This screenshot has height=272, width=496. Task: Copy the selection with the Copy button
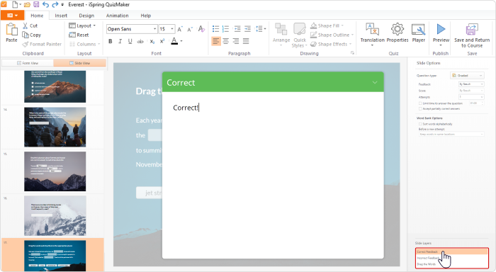(x=31, y=35)
